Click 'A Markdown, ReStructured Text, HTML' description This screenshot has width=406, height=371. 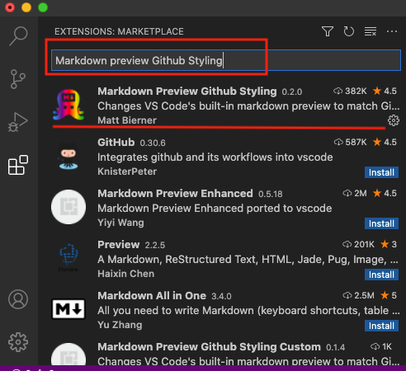(248, 260)
